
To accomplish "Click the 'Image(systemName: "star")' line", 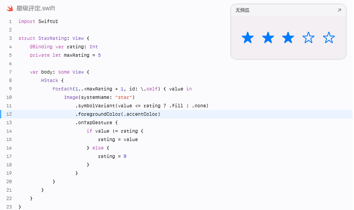I will [x=99, y=97].
